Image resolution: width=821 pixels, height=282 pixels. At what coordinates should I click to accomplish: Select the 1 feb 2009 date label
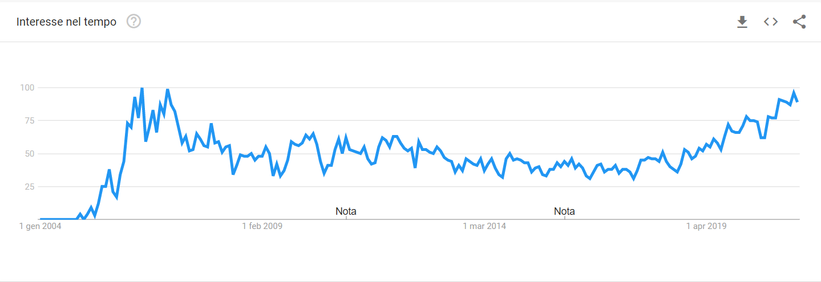(x=262, y=227)
